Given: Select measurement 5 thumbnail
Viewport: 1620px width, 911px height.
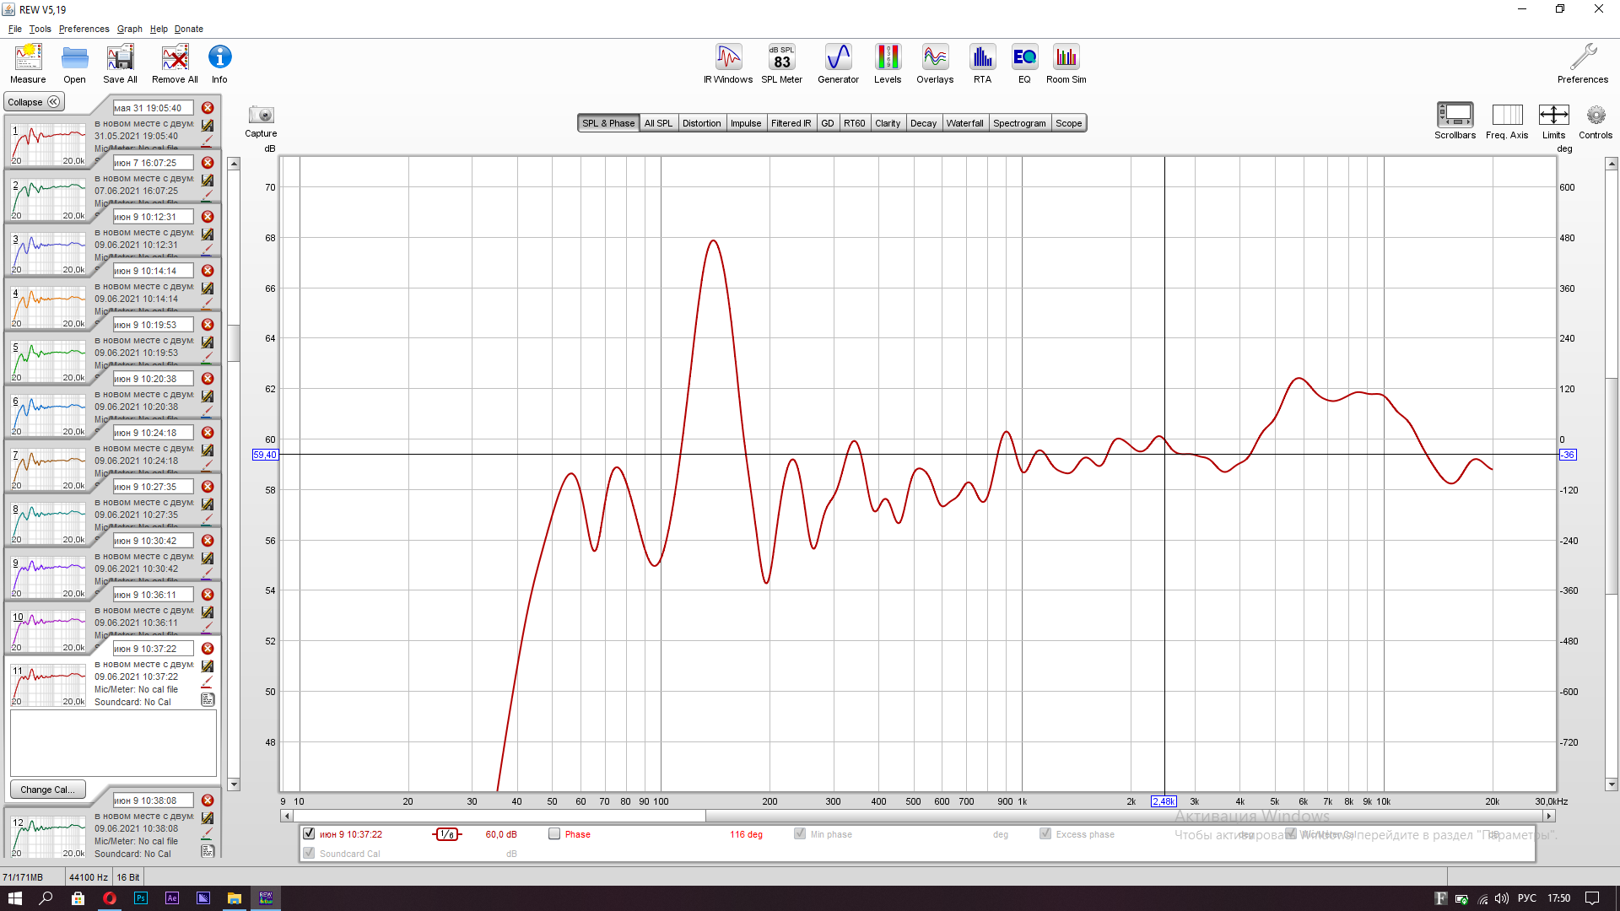Looking at the screenshot, I should [49, 360].
